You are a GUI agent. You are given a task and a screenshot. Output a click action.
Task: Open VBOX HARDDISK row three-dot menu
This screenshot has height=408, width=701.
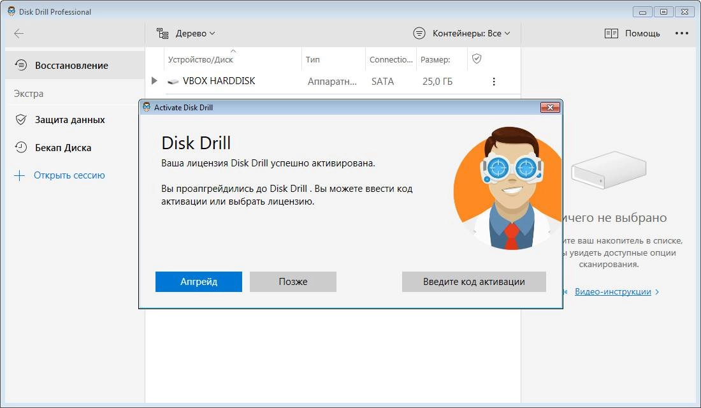493,82
